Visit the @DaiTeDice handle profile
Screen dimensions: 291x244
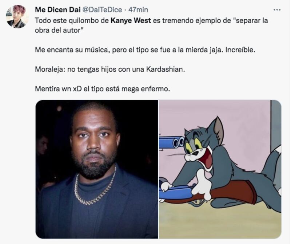pyautogui.click(x=102, y=10)
